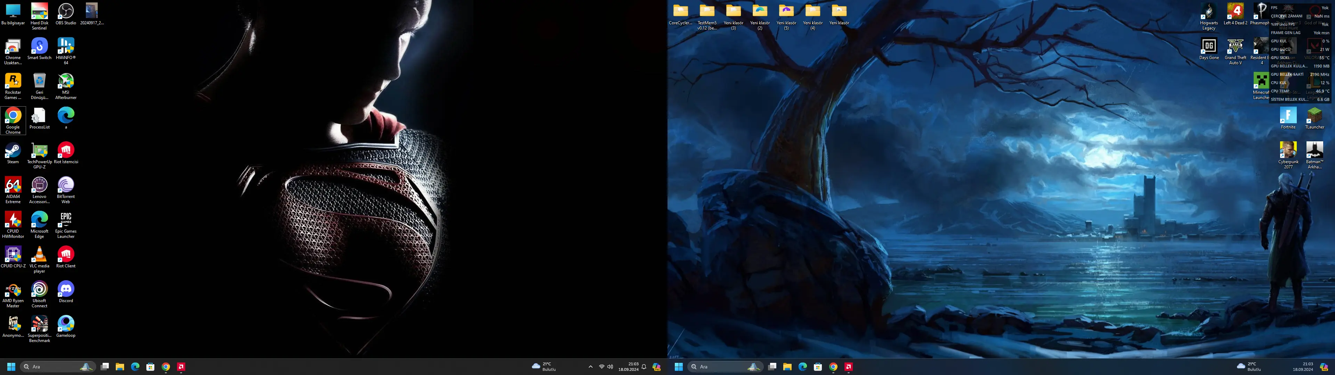
Task: Open the Steam desktop shortcut
Action: 13,153
